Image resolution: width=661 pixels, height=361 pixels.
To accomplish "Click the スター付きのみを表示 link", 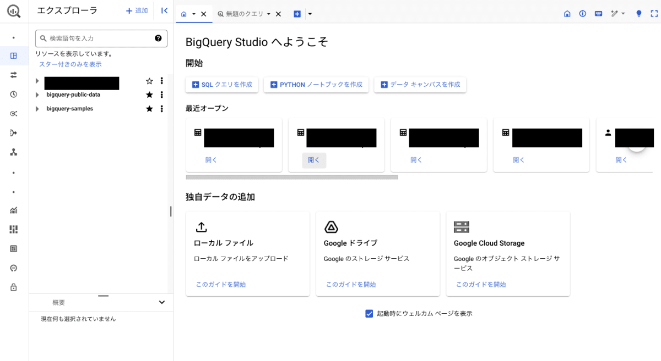I will [x=70, y=64].
